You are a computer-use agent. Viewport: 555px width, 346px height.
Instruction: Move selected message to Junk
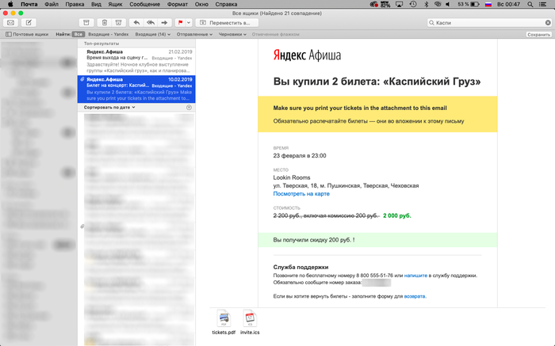(x=119, y=23)
